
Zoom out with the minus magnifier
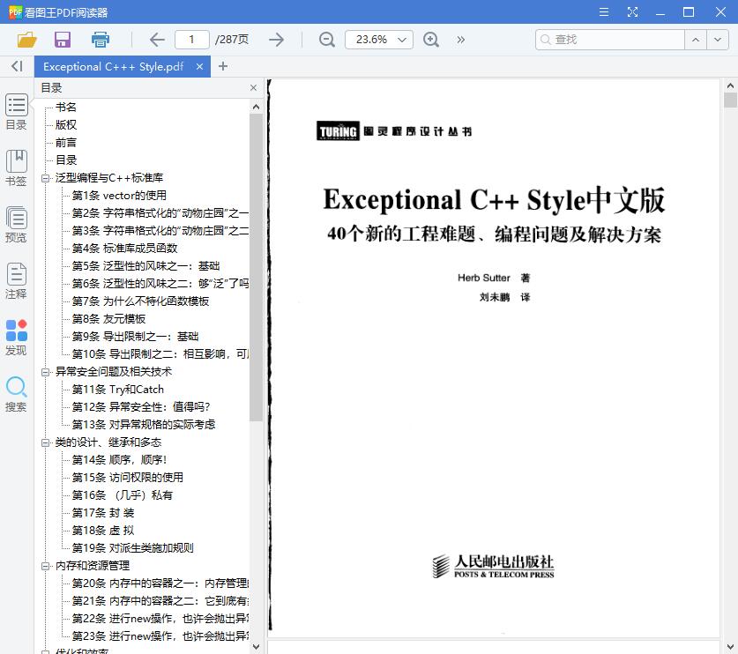pos(326,40)
